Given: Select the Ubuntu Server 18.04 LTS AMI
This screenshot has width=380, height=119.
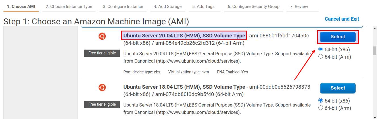Looking at the screenshot, I should pos(338,88).
